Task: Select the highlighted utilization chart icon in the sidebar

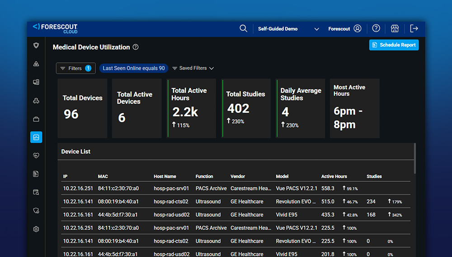Action: (36, 137)
